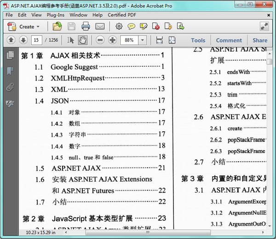
Task: Click the 1.2 XMLHttpRequest entry
Action: pos(99,78)
